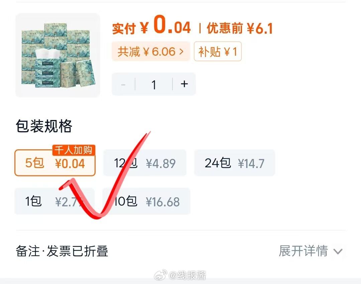This screenshot has height=284, width=361.
Task: Tap the 补贴 ¥1 subsidy tag
Action: pyautogui.click(x=218, y=51)
